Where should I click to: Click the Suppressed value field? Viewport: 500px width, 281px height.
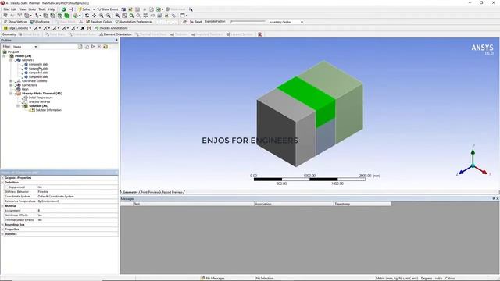77,187
